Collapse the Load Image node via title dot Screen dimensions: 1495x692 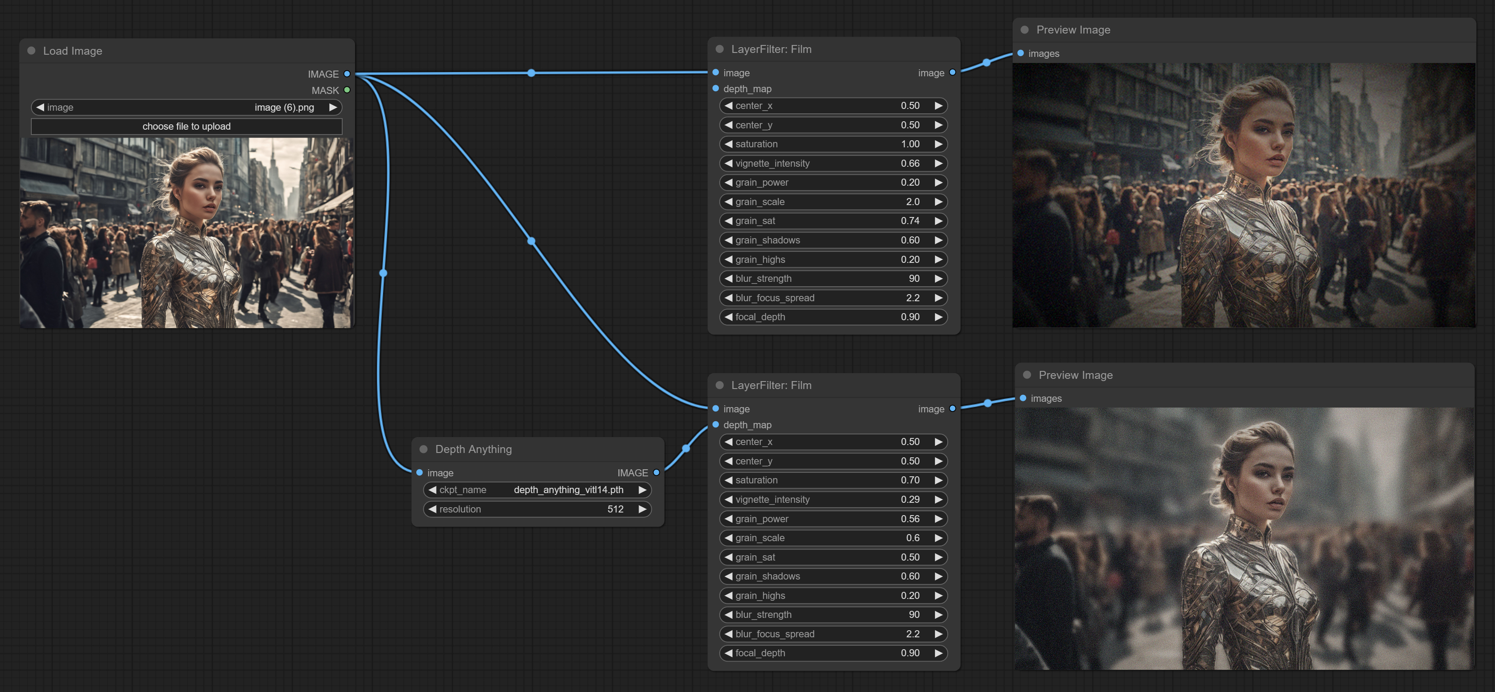pyautogui.click(x=31, y=51)
